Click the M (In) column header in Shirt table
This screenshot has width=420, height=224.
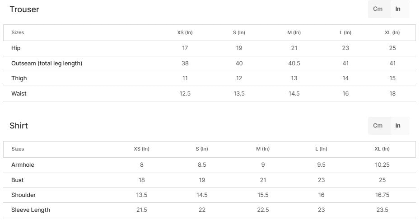click(x=263, y=149)
